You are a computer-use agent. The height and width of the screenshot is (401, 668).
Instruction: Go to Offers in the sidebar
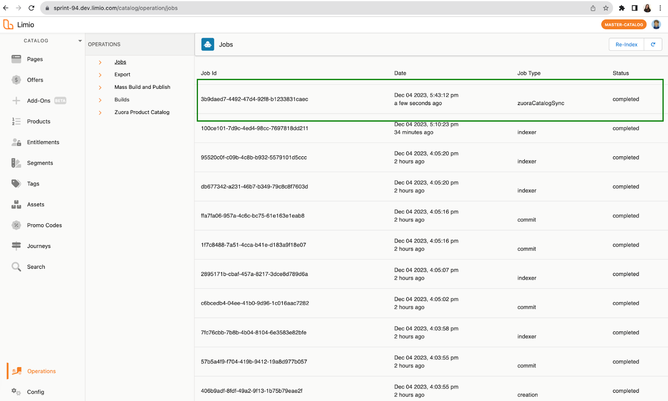coord(35,80)
